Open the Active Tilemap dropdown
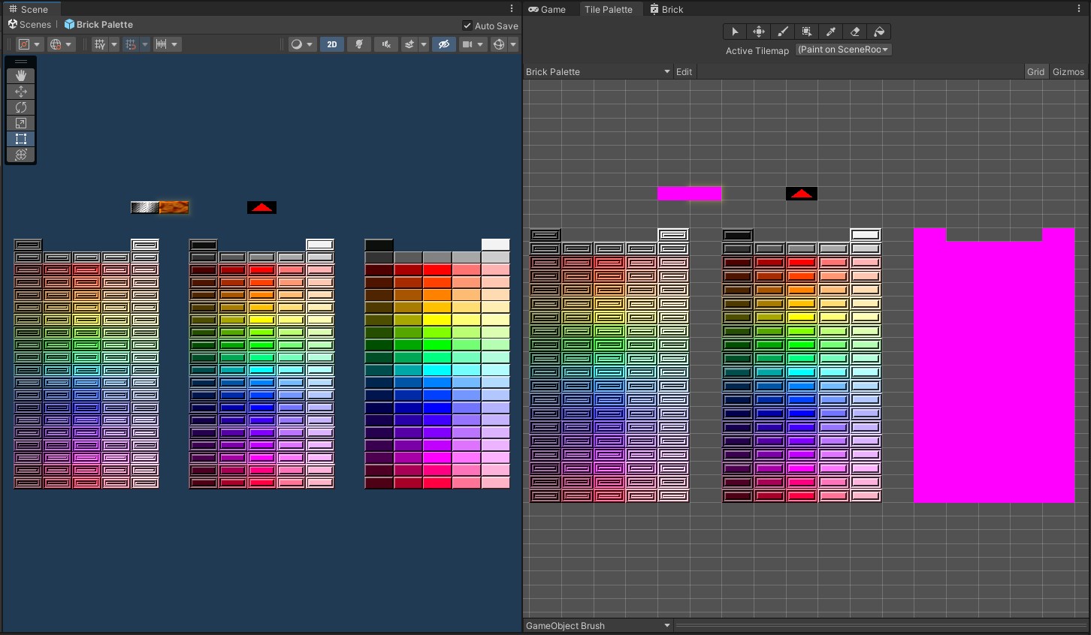Viewport: 1091px width, 635px height. pyautogui.click(x=843, y=50)
